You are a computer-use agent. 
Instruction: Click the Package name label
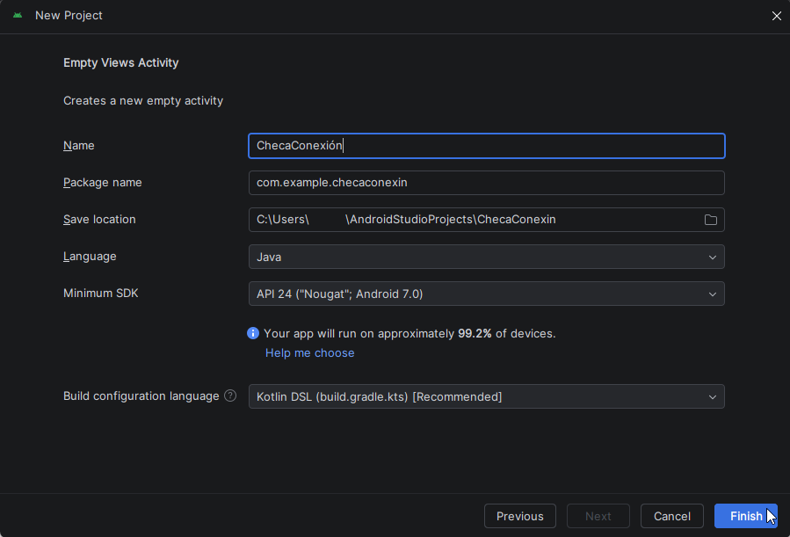coord(102,182)
